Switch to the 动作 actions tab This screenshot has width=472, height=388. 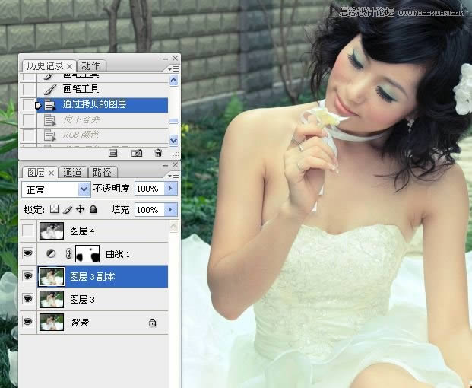point(90,66)
